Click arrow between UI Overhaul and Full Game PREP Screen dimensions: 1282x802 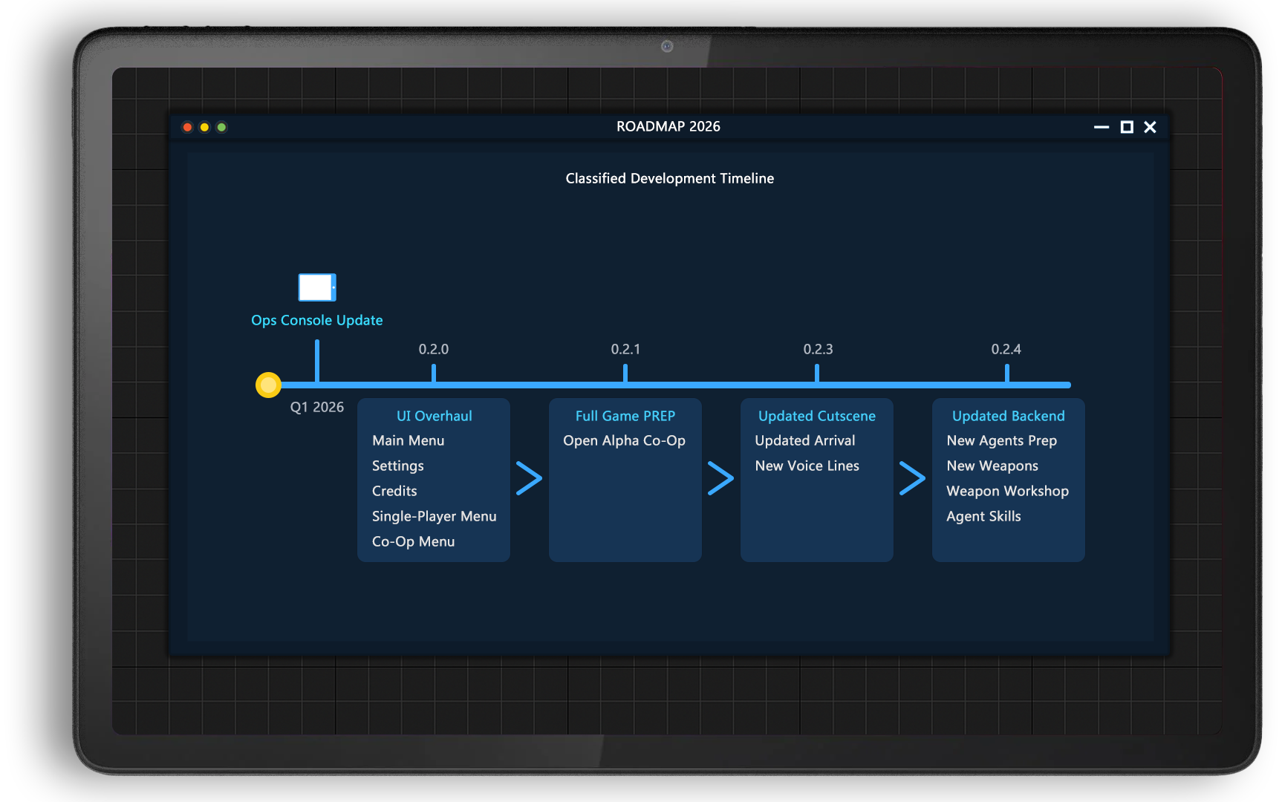pos(529,478)
